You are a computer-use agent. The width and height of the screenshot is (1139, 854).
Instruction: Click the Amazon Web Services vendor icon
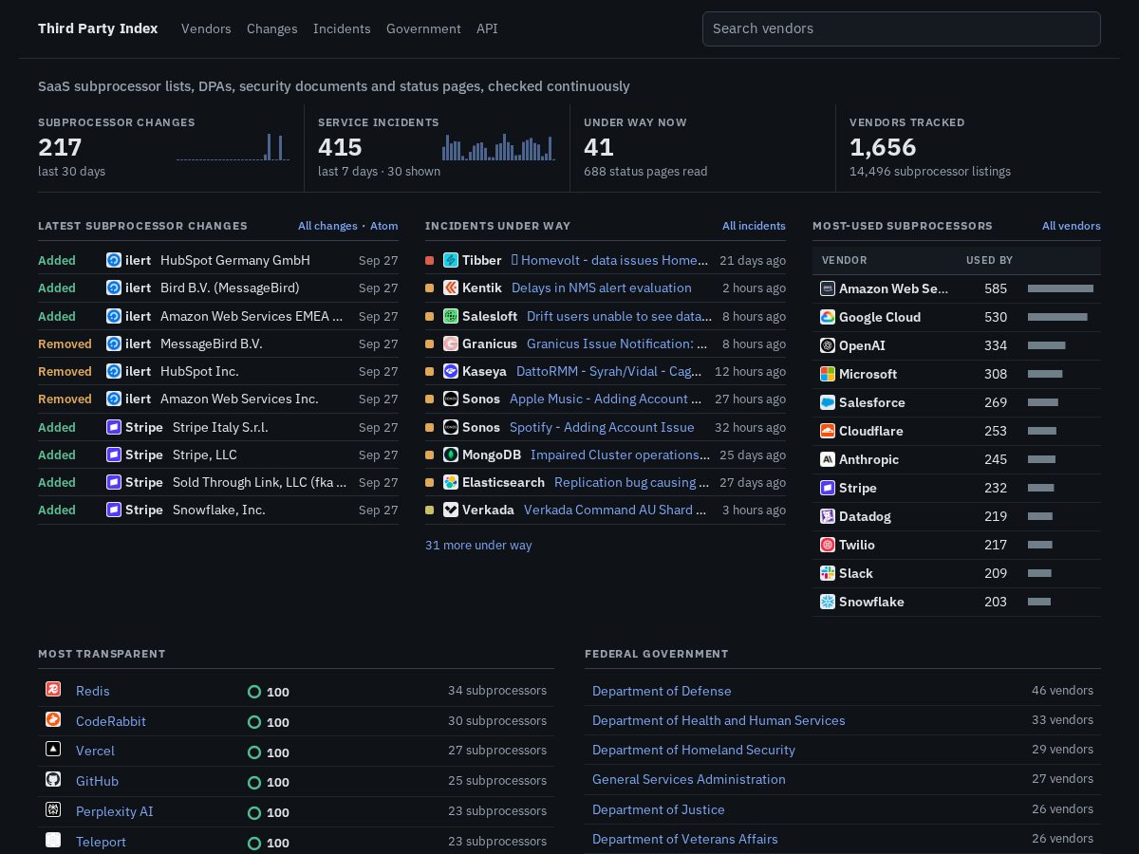click(828, 288)
